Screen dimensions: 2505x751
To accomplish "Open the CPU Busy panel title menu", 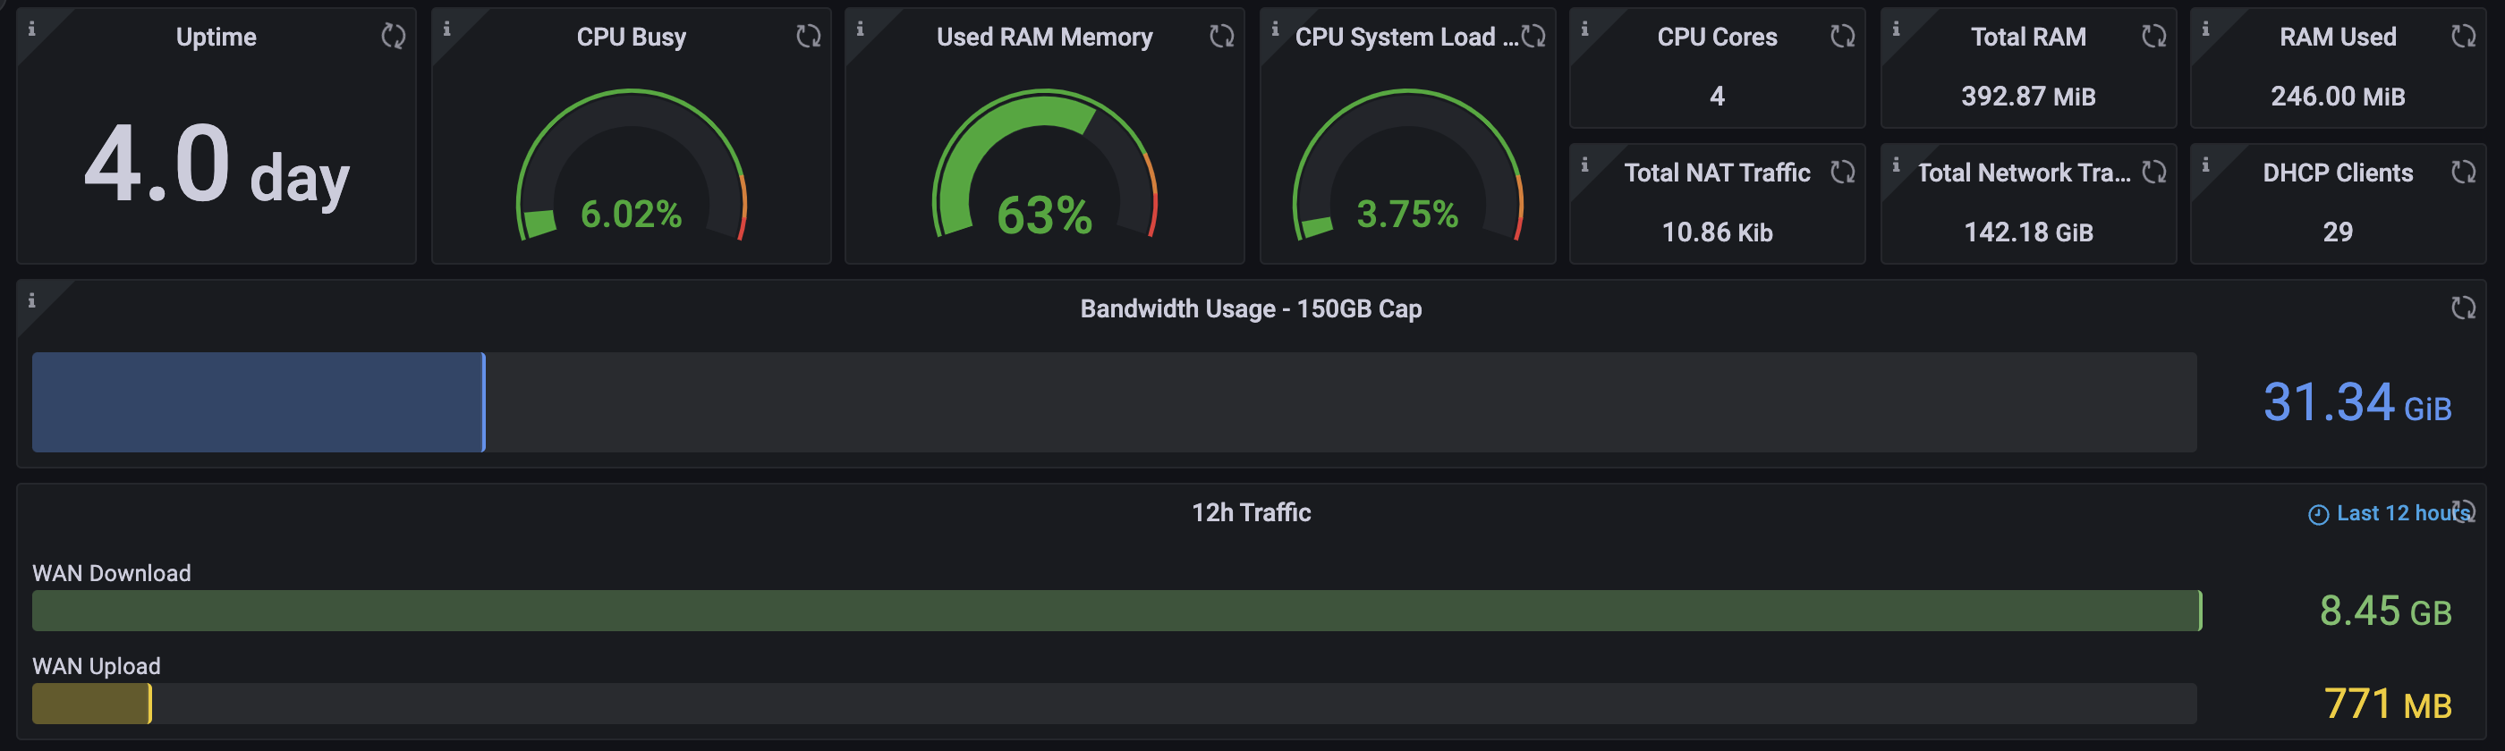I will click(x=631, y=37).
